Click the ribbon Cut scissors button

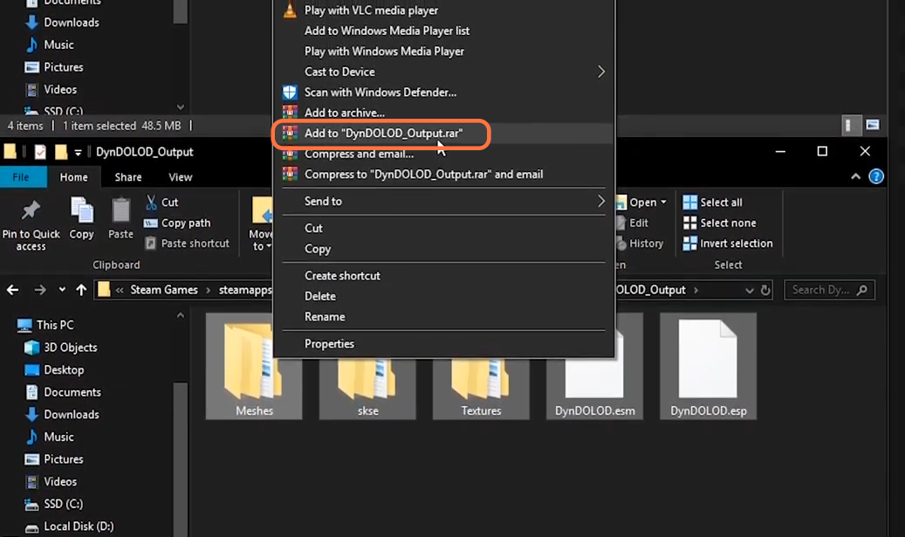(161, 202)
